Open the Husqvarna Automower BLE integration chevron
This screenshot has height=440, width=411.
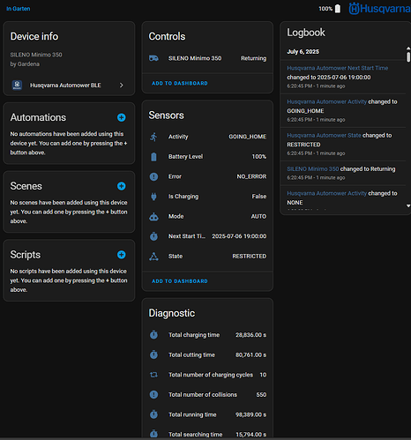point(121,86)
